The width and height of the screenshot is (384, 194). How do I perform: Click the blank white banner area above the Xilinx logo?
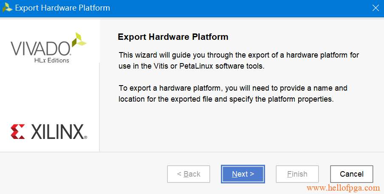(49, 93)
